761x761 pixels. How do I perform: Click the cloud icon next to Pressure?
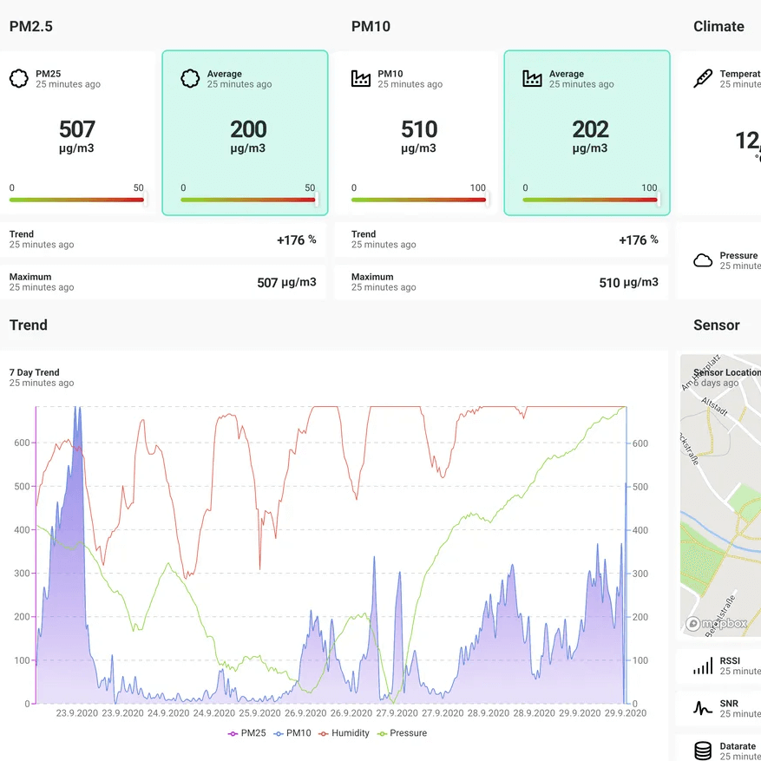(x=703, y=260)
